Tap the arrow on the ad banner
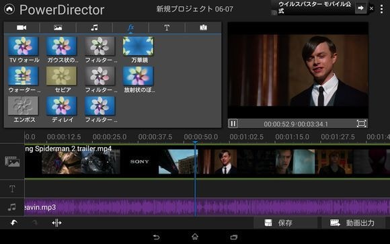 coord(360,8)
